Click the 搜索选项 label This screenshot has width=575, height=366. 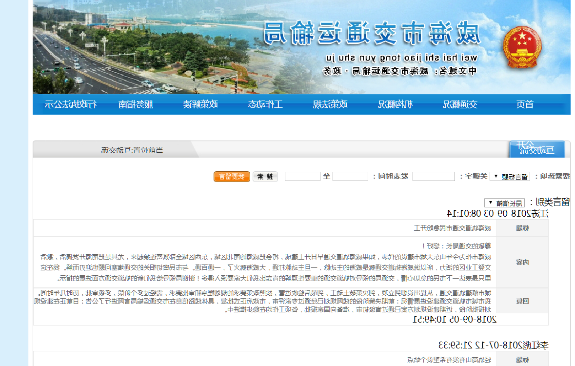click(553, 177)
